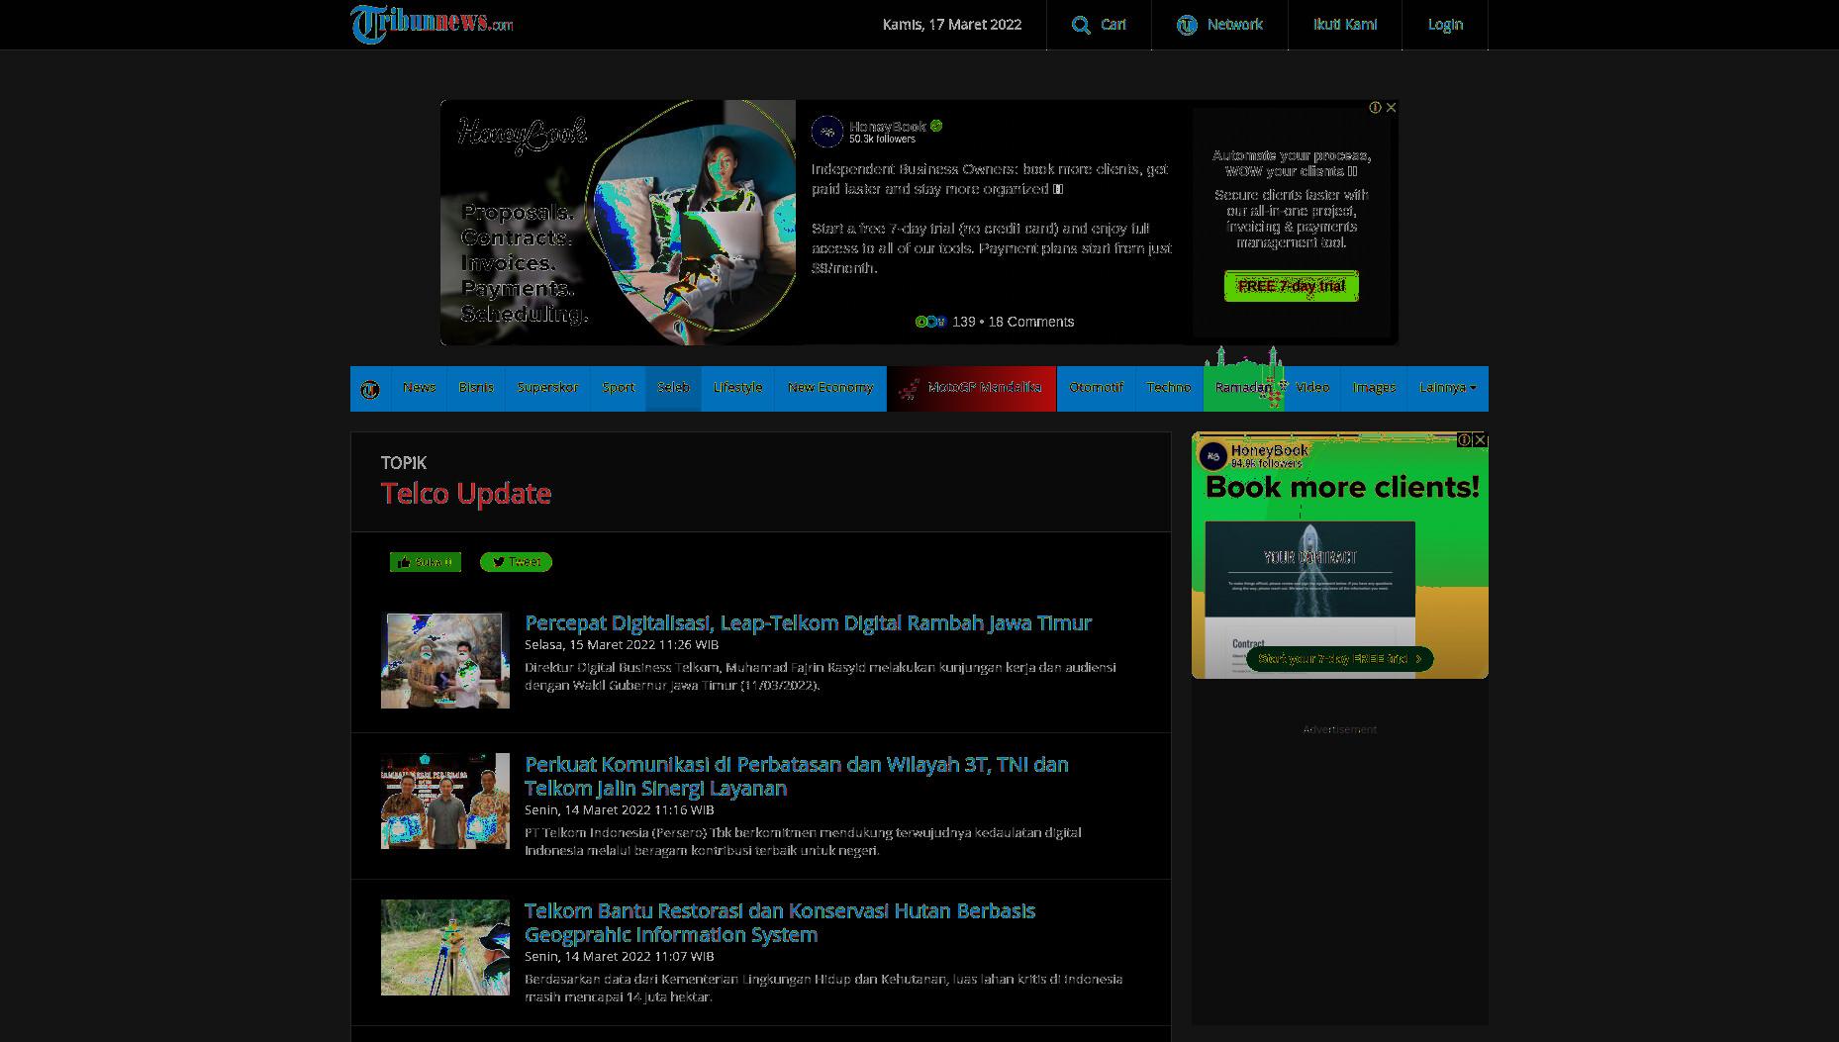Open ad info icon on top banner
This screenshot has width=1839, height=1042.
coord(1375,107)
